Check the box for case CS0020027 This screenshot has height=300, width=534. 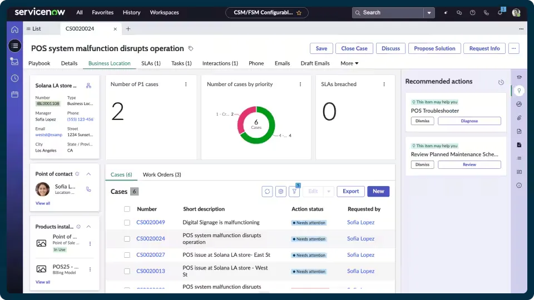pyautogui.click(x=127, y=255)
